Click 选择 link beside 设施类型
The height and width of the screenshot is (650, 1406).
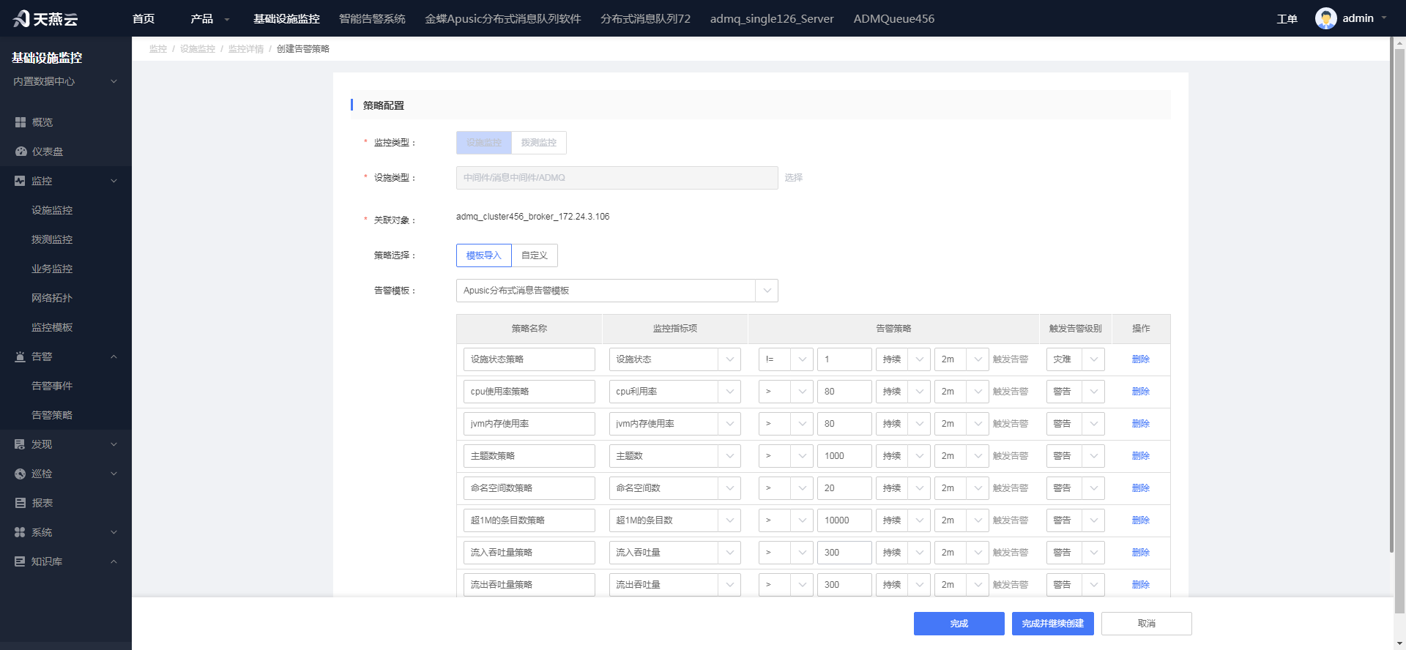[x=794, y=178]
